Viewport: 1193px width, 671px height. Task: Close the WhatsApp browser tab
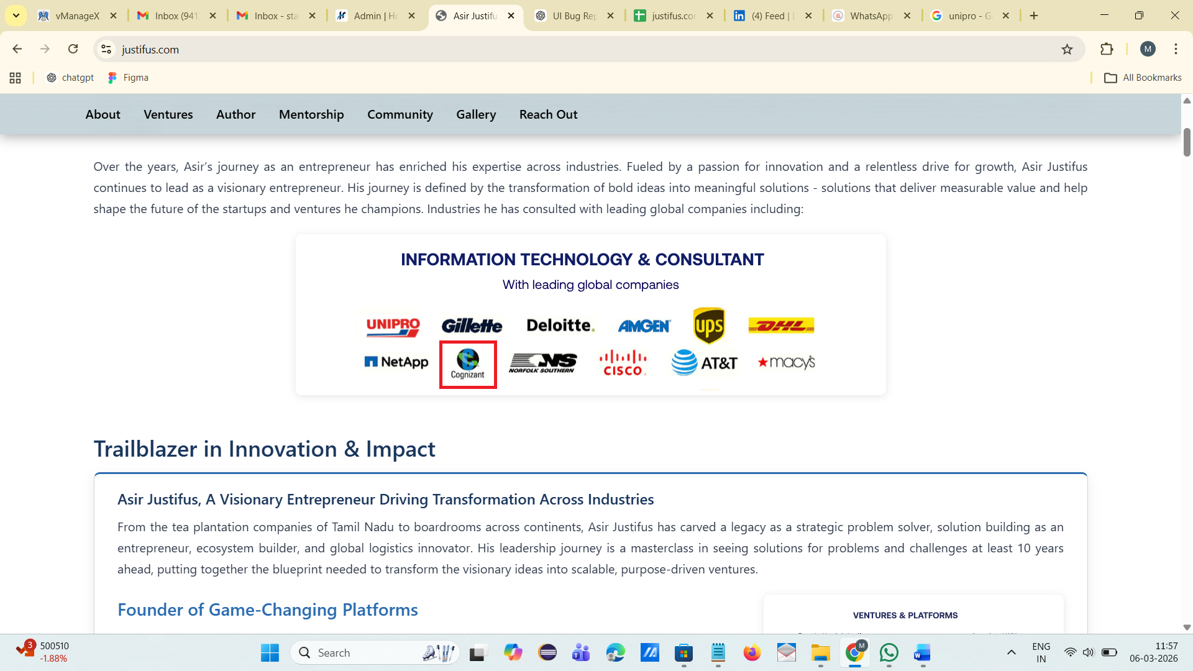pos(907,16)
